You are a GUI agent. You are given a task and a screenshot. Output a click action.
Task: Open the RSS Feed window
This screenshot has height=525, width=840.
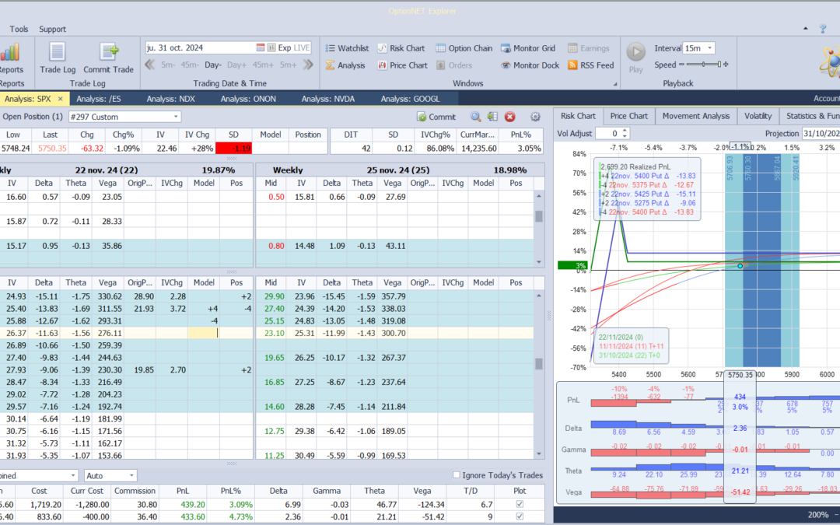pyautogui.click(x=590, y=65)
